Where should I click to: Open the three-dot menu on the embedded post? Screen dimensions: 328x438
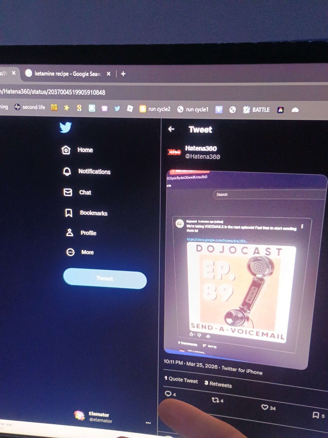coord(303,226)
